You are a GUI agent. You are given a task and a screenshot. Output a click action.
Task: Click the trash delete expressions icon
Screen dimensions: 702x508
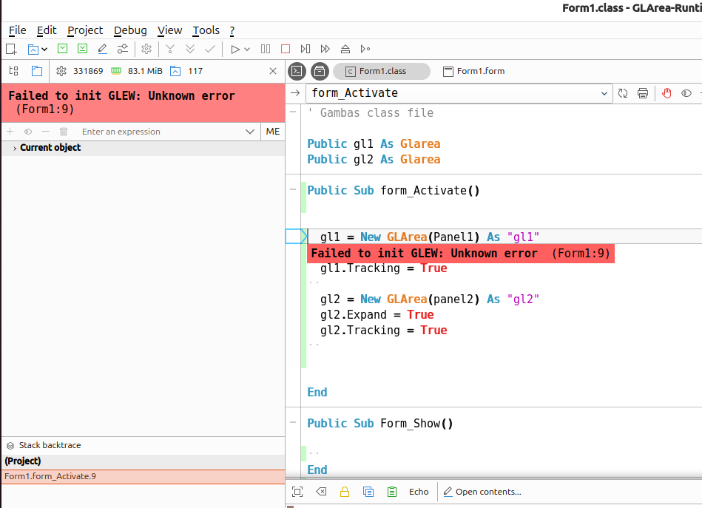[x=64, y=132]
